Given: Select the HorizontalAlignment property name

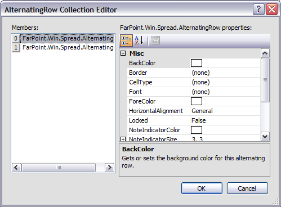Looking at the screenshot, I should [156, 111].
